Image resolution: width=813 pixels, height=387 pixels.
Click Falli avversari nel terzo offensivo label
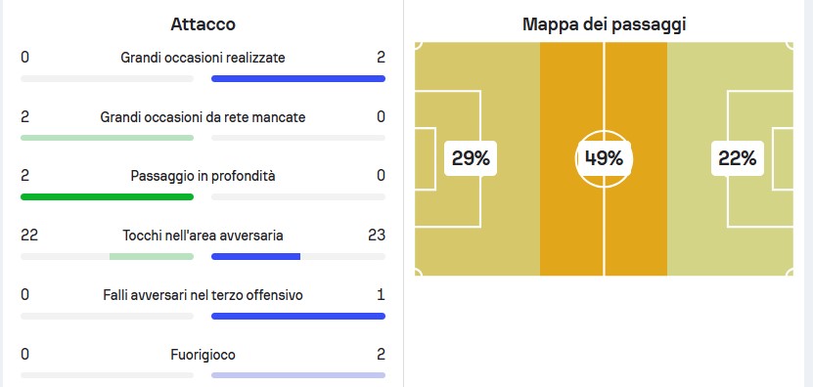pos(203,295)
